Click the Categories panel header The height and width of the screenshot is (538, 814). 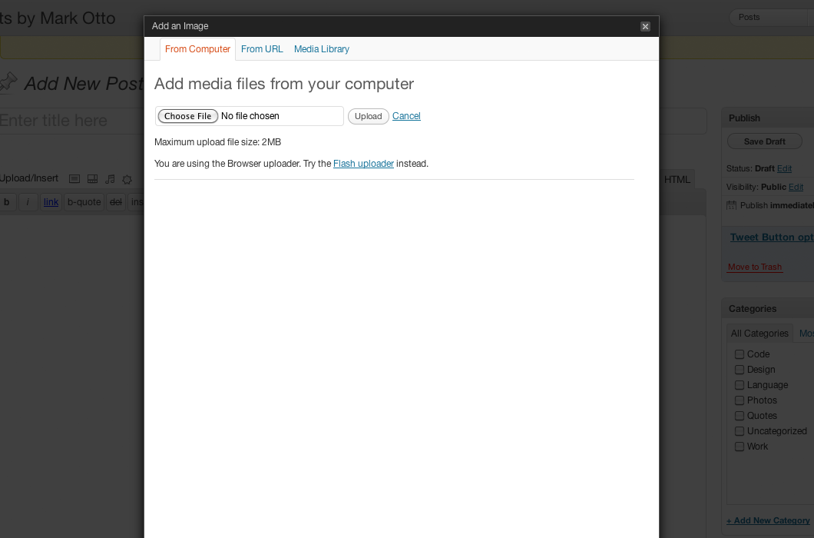coord(768,309)
